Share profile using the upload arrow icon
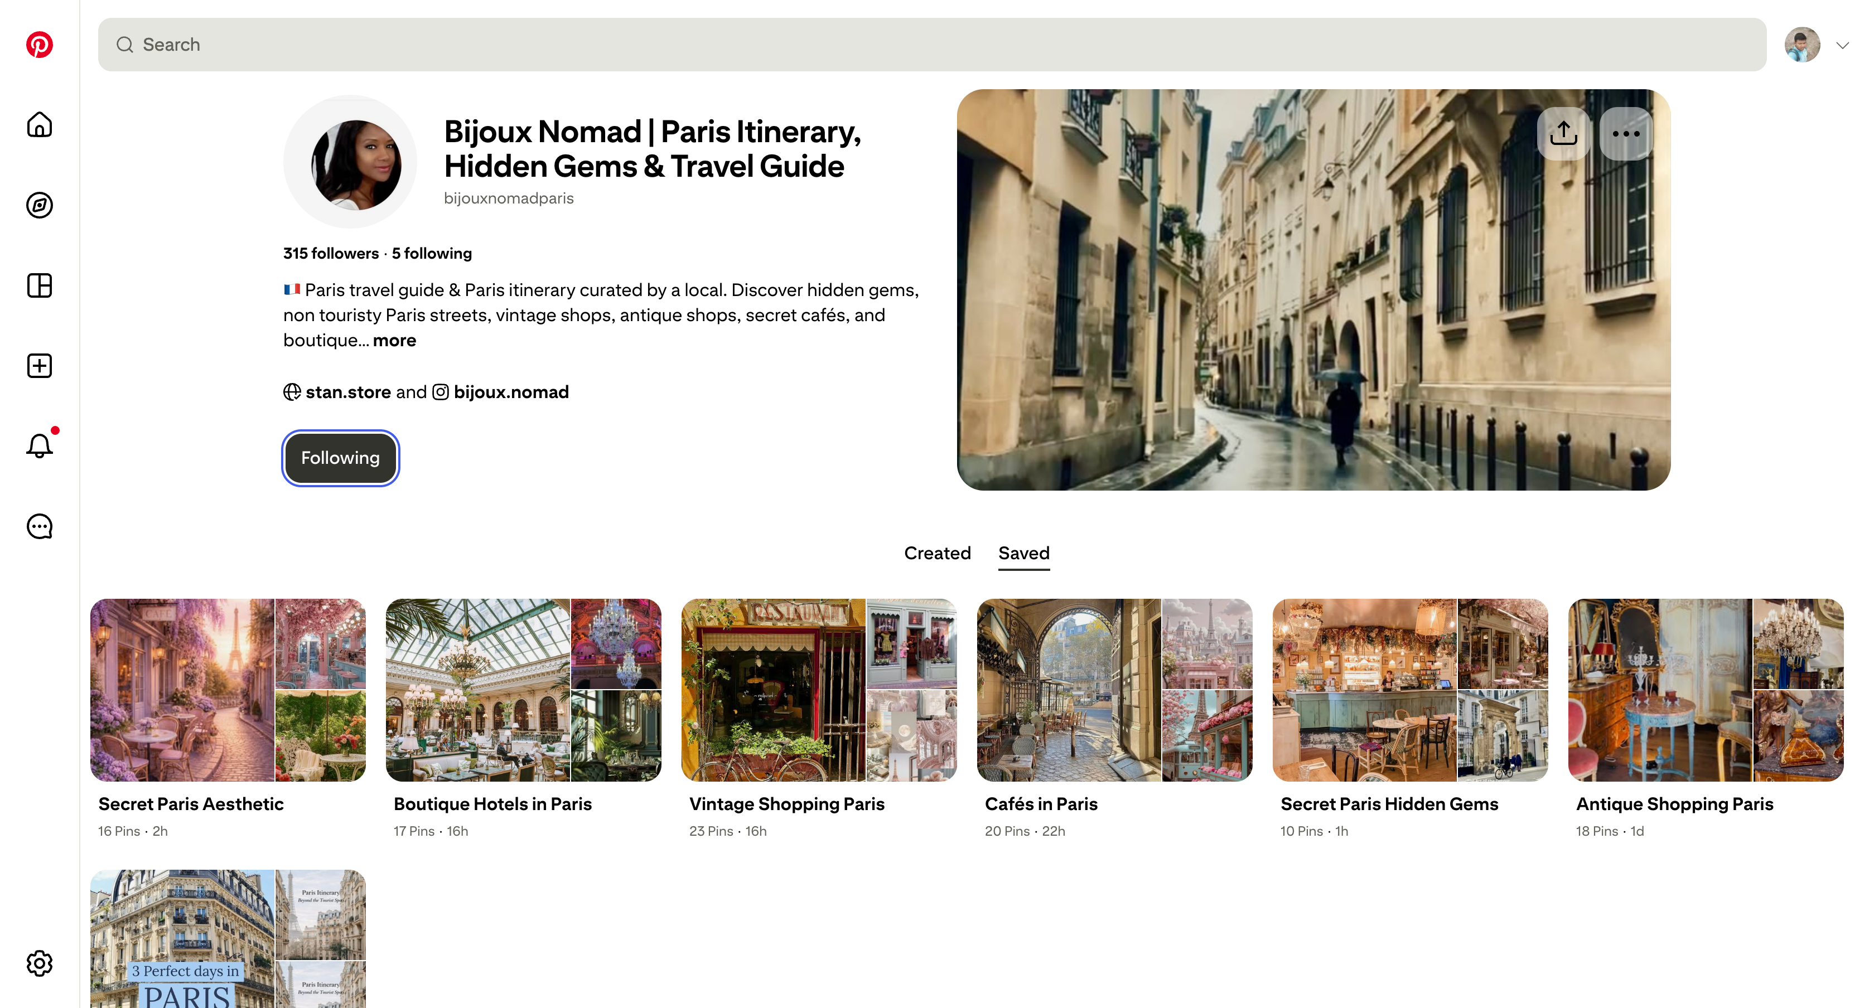This screenshot has height=1008, width=1874. pos(1563,133)
